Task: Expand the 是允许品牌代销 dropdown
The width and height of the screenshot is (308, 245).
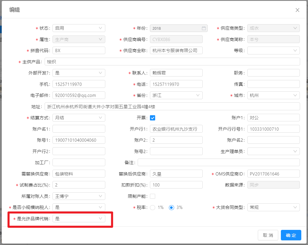Action: pyautogui.click(x=79, y=219)
